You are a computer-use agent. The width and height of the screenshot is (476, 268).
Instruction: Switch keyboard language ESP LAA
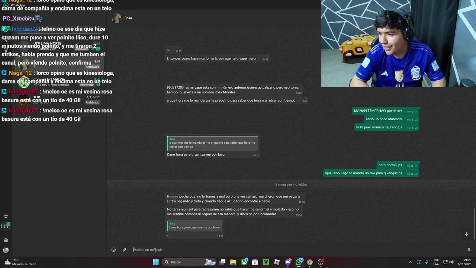click(436, 262)
